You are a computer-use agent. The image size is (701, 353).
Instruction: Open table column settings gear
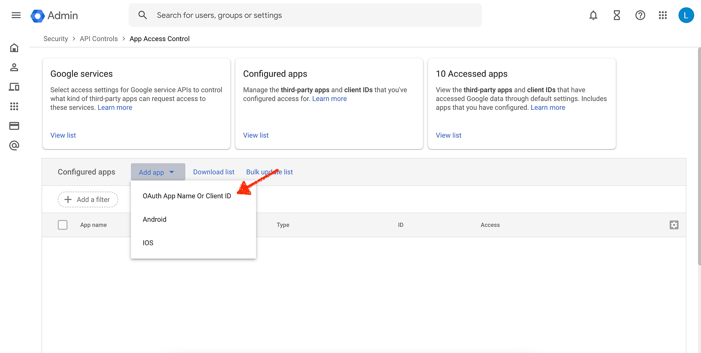click(x=674, y=225)
